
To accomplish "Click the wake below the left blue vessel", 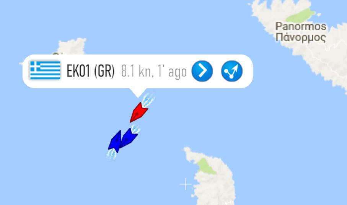I will tap(112, 154).
